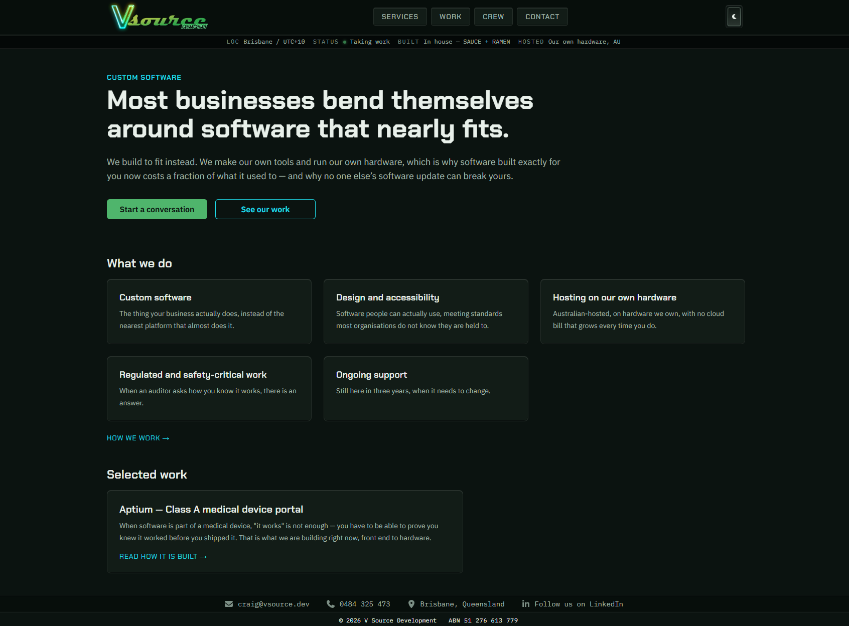The width and height of the screenshot is (849, 626).
Task: Click the envelope email icon in footer
Action: 229,604
